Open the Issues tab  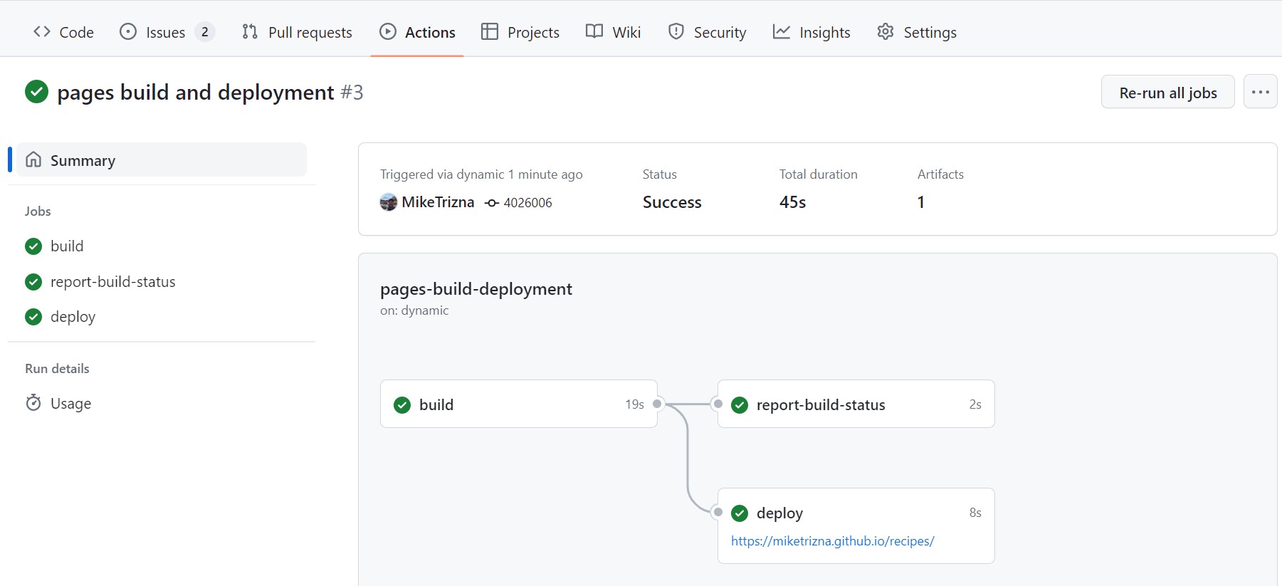167,32
